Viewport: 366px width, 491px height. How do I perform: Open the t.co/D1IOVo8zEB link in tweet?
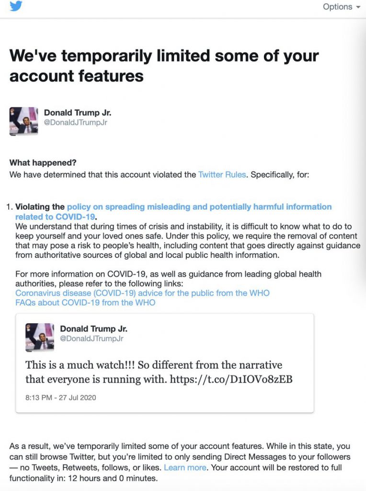point(231,379)
